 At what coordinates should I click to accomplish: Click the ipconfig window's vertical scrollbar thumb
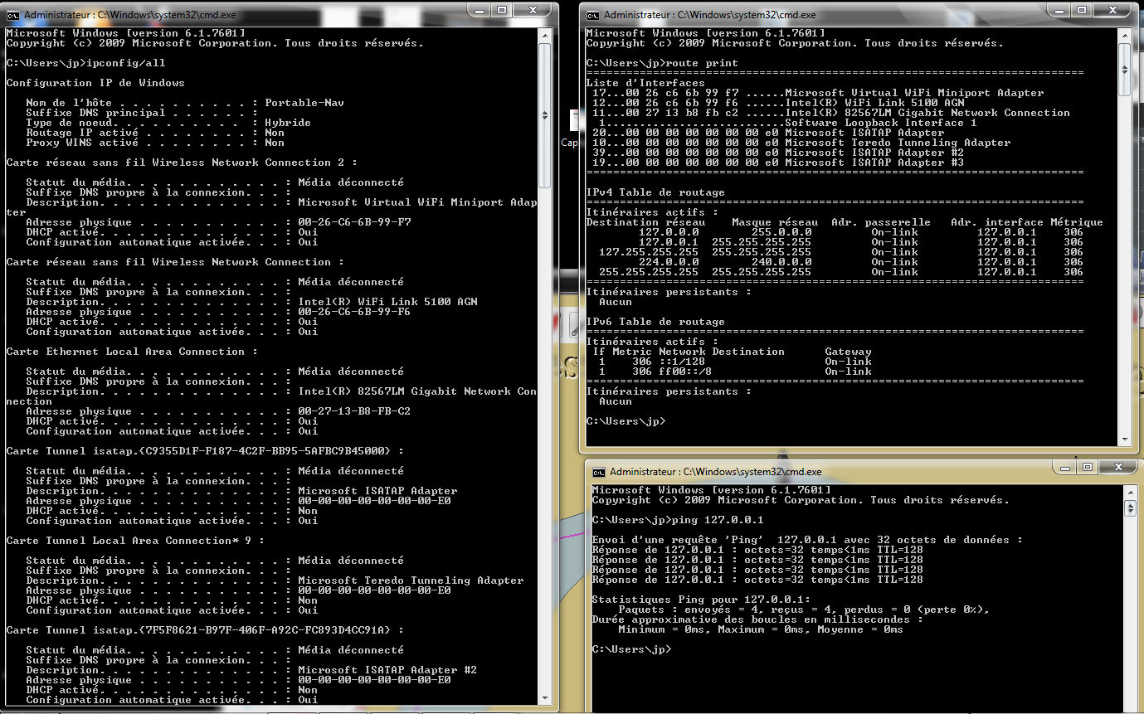point(545,114)
